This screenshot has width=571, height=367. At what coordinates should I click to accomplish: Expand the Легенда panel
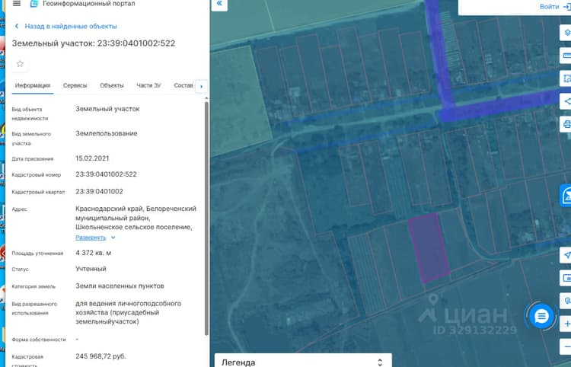coord(303,362)
